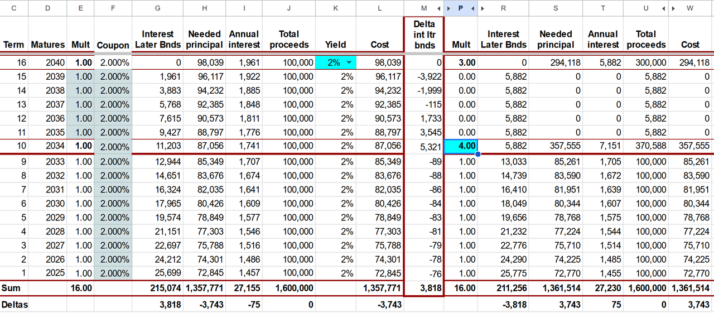Click hidden-column arrow in column U header
The height and width of the screenshot is (313, 714).
664,8
